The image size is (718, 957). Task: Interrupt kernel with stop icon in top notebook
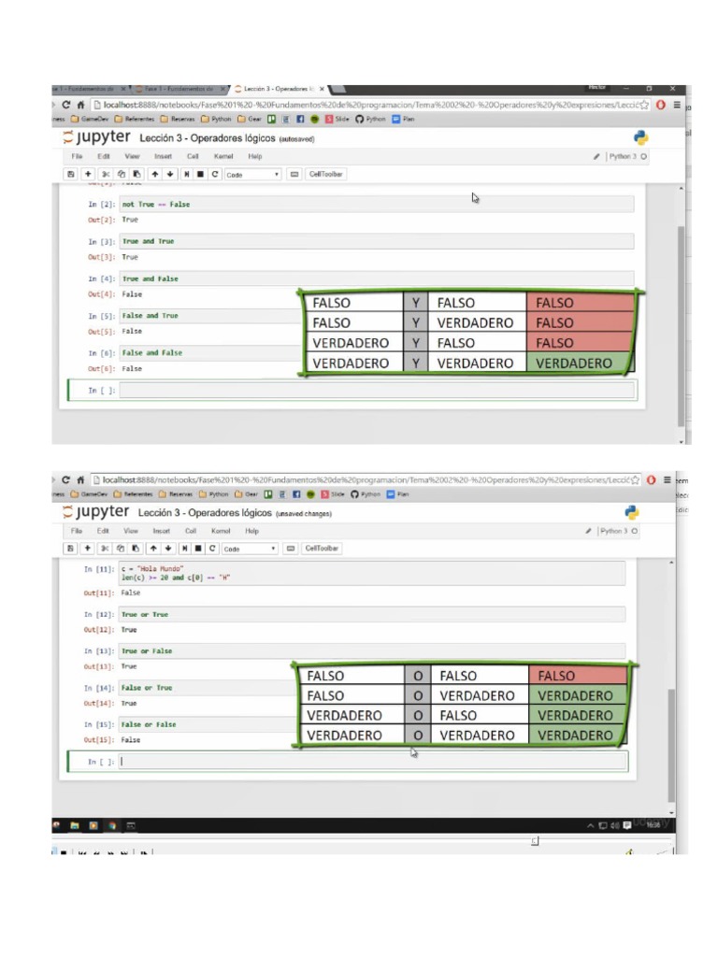coord(200,174)
